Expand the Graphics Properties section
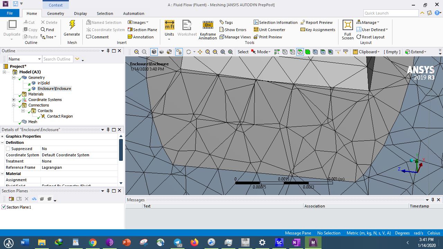This screenshot has height=249, width=443. coord(2,136)
